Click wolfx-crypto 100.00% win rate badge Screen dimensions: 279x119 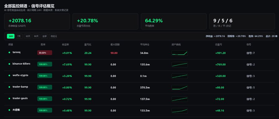[45, 76]
